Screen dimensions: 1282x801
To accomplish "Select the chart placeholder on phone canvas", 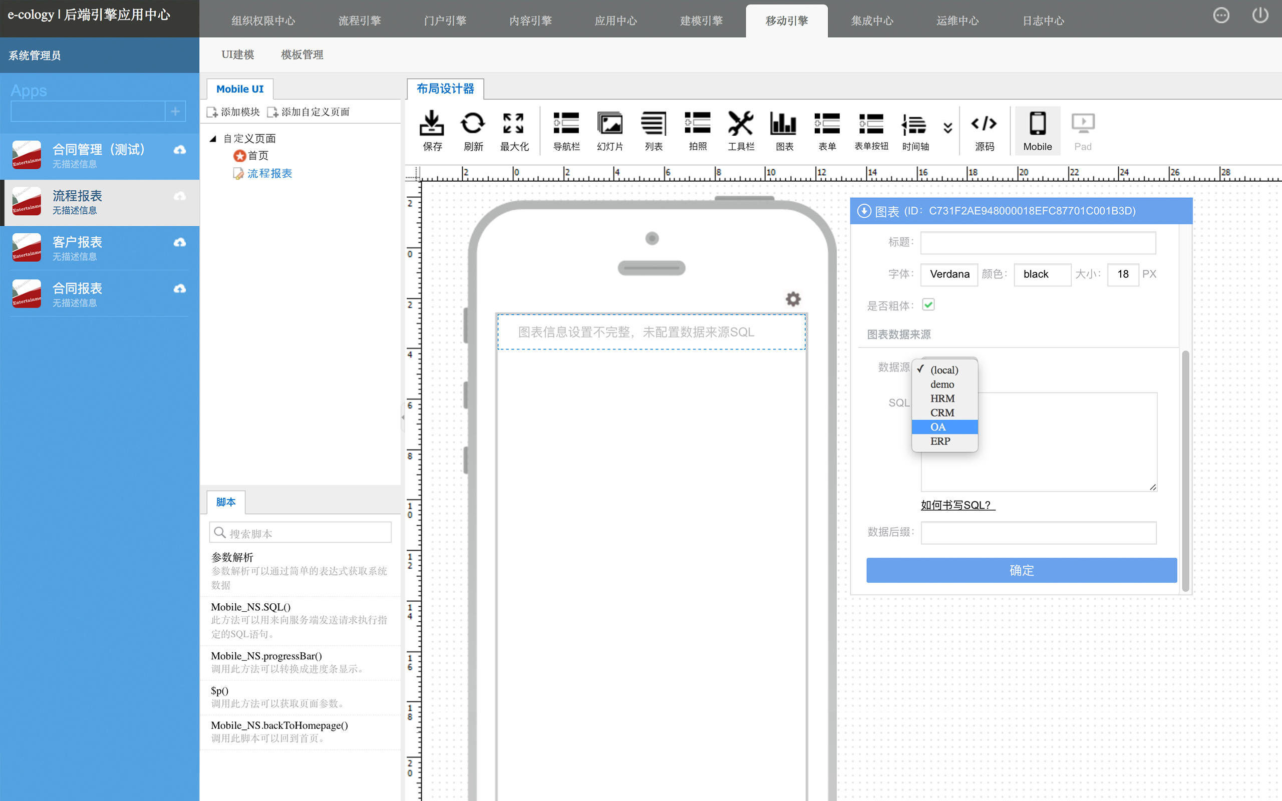I will [651, 332].
